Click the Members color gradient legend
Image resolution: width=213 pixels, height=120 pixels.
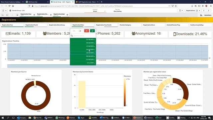pyautogui.click(x=125, y=92)
